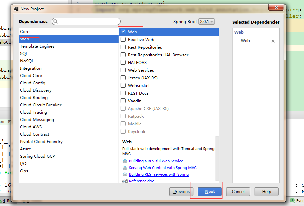Select the I/O category
Viewport: 304px width, 206px height.
pos(68,164)
